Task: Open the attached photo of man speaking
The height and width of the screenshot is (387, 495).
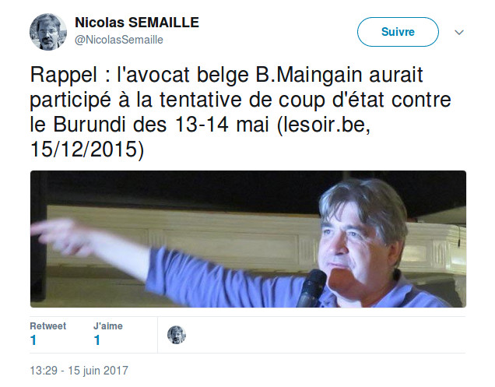Action: click(x=248, y=239)
